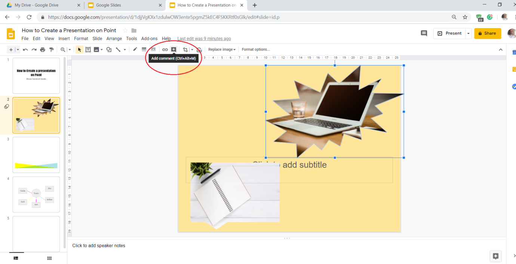The height and width of the screenshot is (264, 516).
Task: Select slide 4 thumbnail with team diagram
Action: tap(36, 194)
